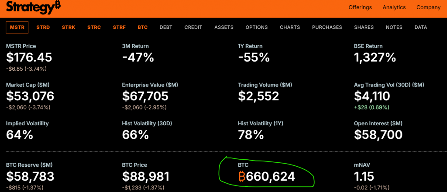This screenshot has width=447, height=192.
Task: Click the Avg Trading Vol (30D) ($M) label
Action: pyautogui.click(x=389, y=85)
